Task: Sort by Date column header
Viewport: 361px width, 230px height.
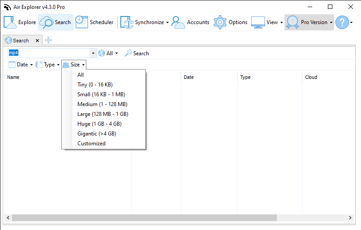Action: (189, 77)
